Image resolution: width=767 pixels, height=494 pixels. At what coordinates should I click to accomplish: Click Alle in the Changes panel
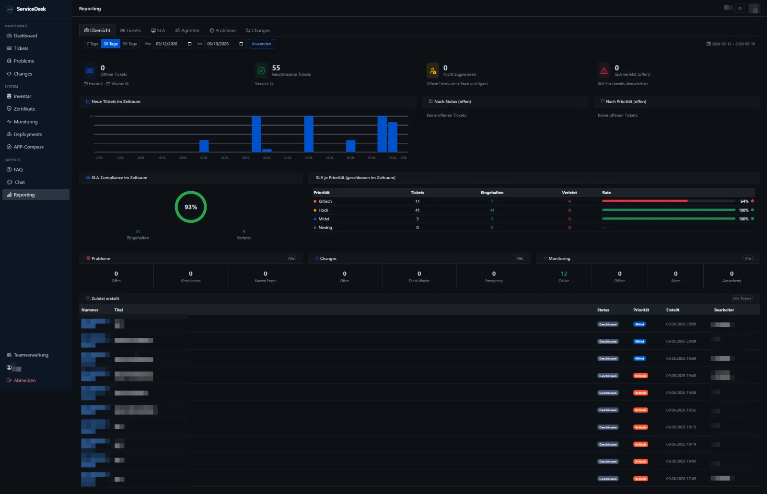tap(520, 258)
